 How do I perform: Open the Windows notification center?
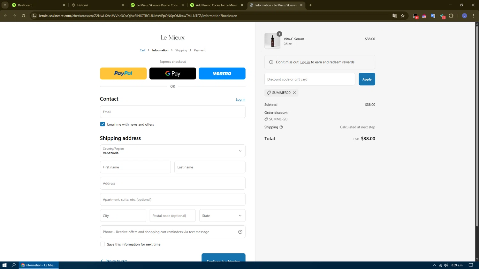[x=471, y=265]
